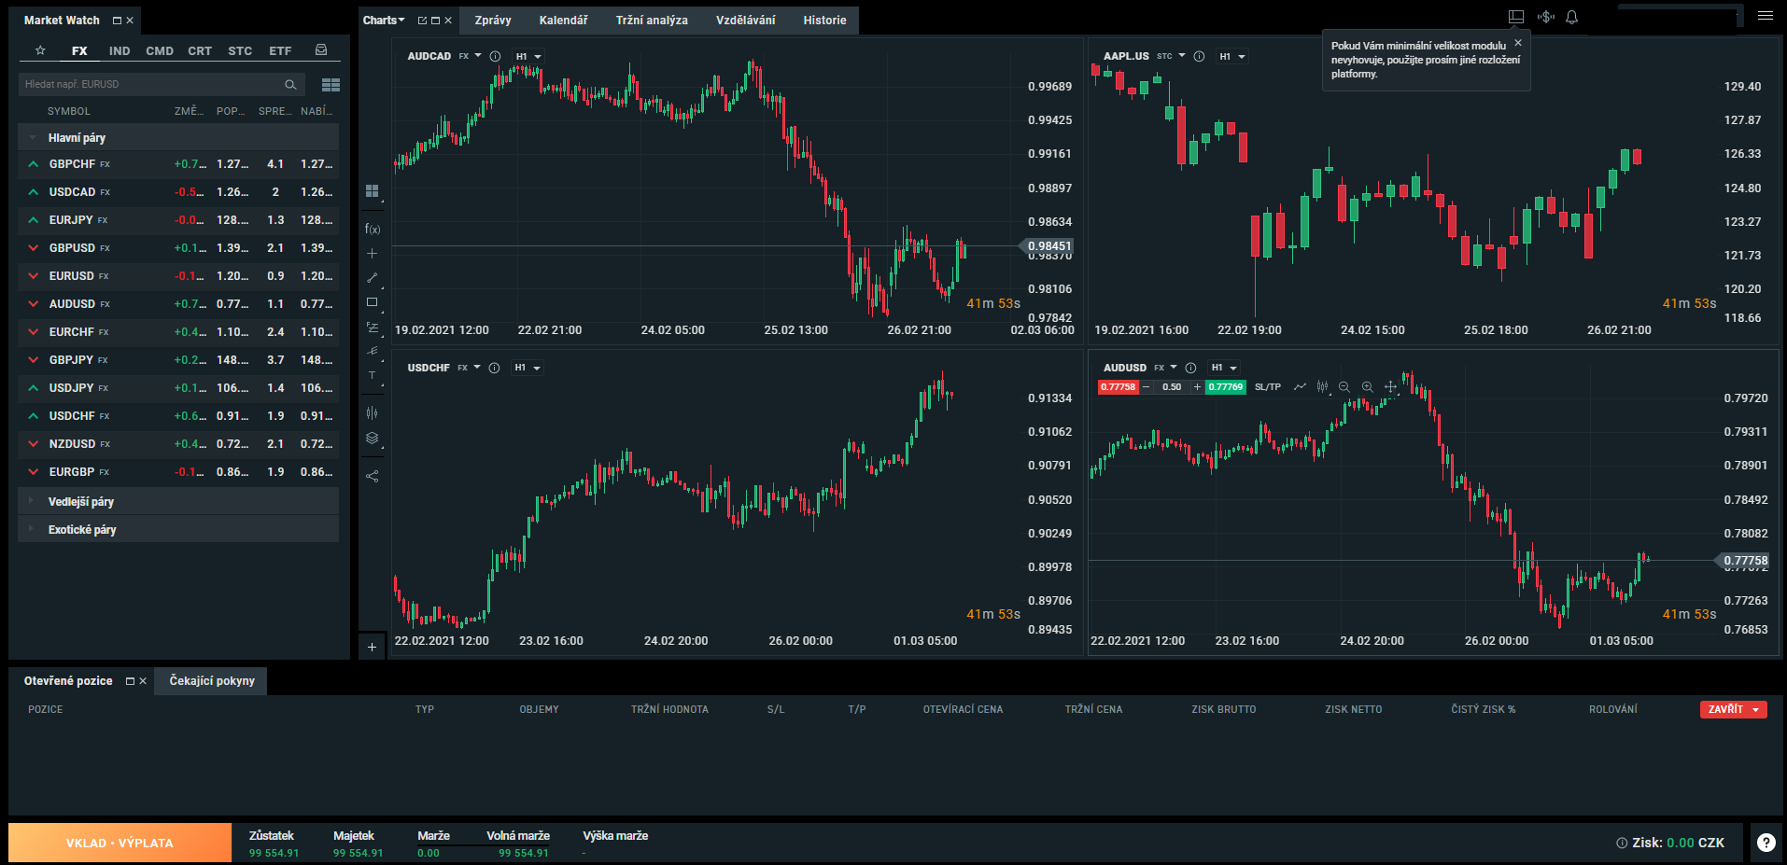Click the one-click trading dollar icon
Viewport: 1787px width, 865px height.
[x=1546, y=17]
